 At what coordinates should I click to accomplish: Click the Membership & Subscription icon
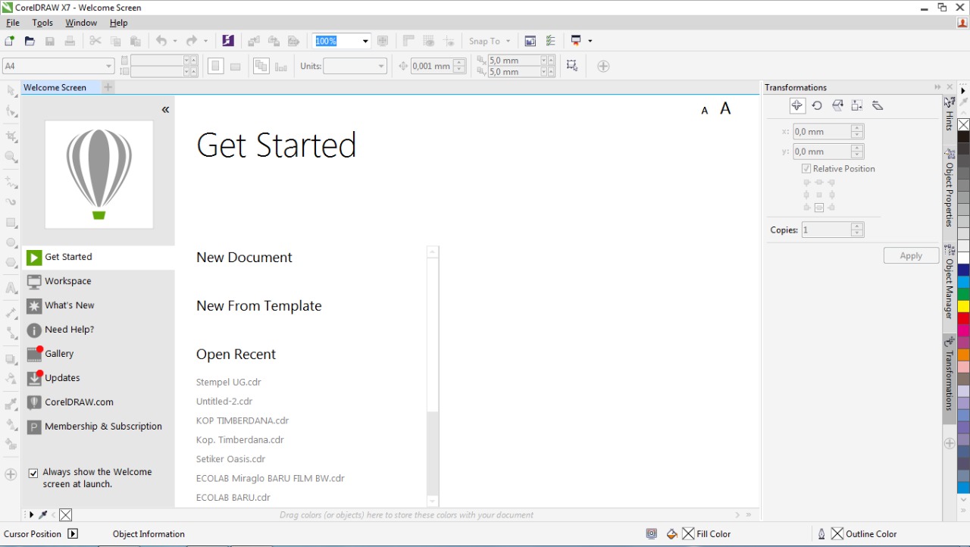click(x=34, y=427)
